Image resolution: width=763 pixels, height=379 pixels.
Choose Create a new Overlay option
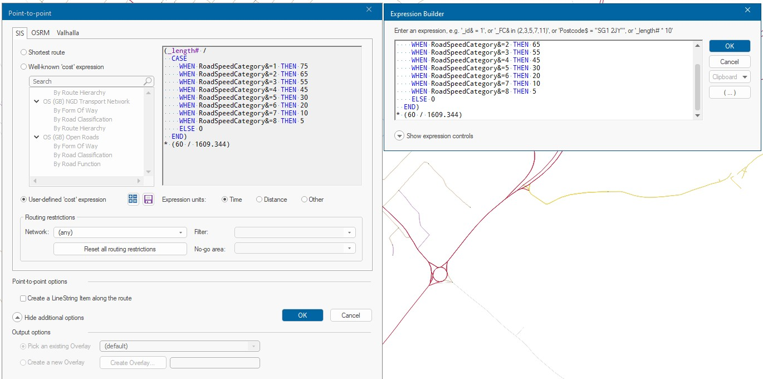52,362
